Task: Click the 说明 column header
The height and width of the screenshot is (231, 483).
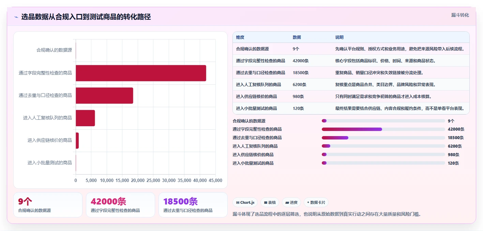Action: click(x=339, y=37)
